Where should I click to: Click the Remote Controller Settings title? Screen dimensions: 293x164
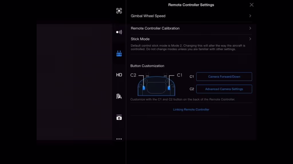point(191,5)
